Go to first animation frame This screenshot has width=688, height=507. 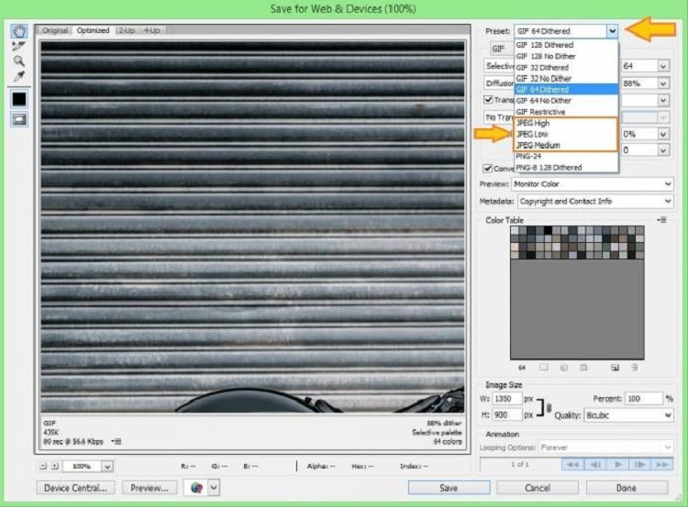(x=572, y=465)
